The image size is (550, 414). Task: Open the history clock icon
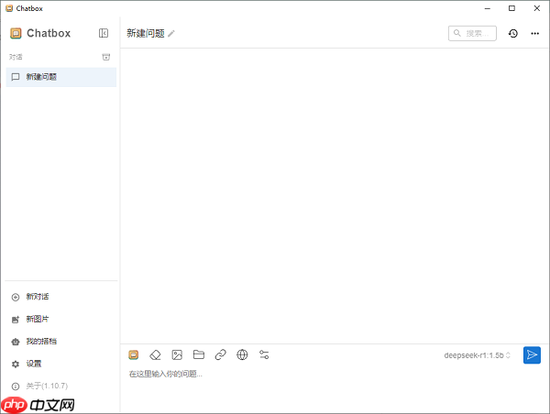[512, 33]
